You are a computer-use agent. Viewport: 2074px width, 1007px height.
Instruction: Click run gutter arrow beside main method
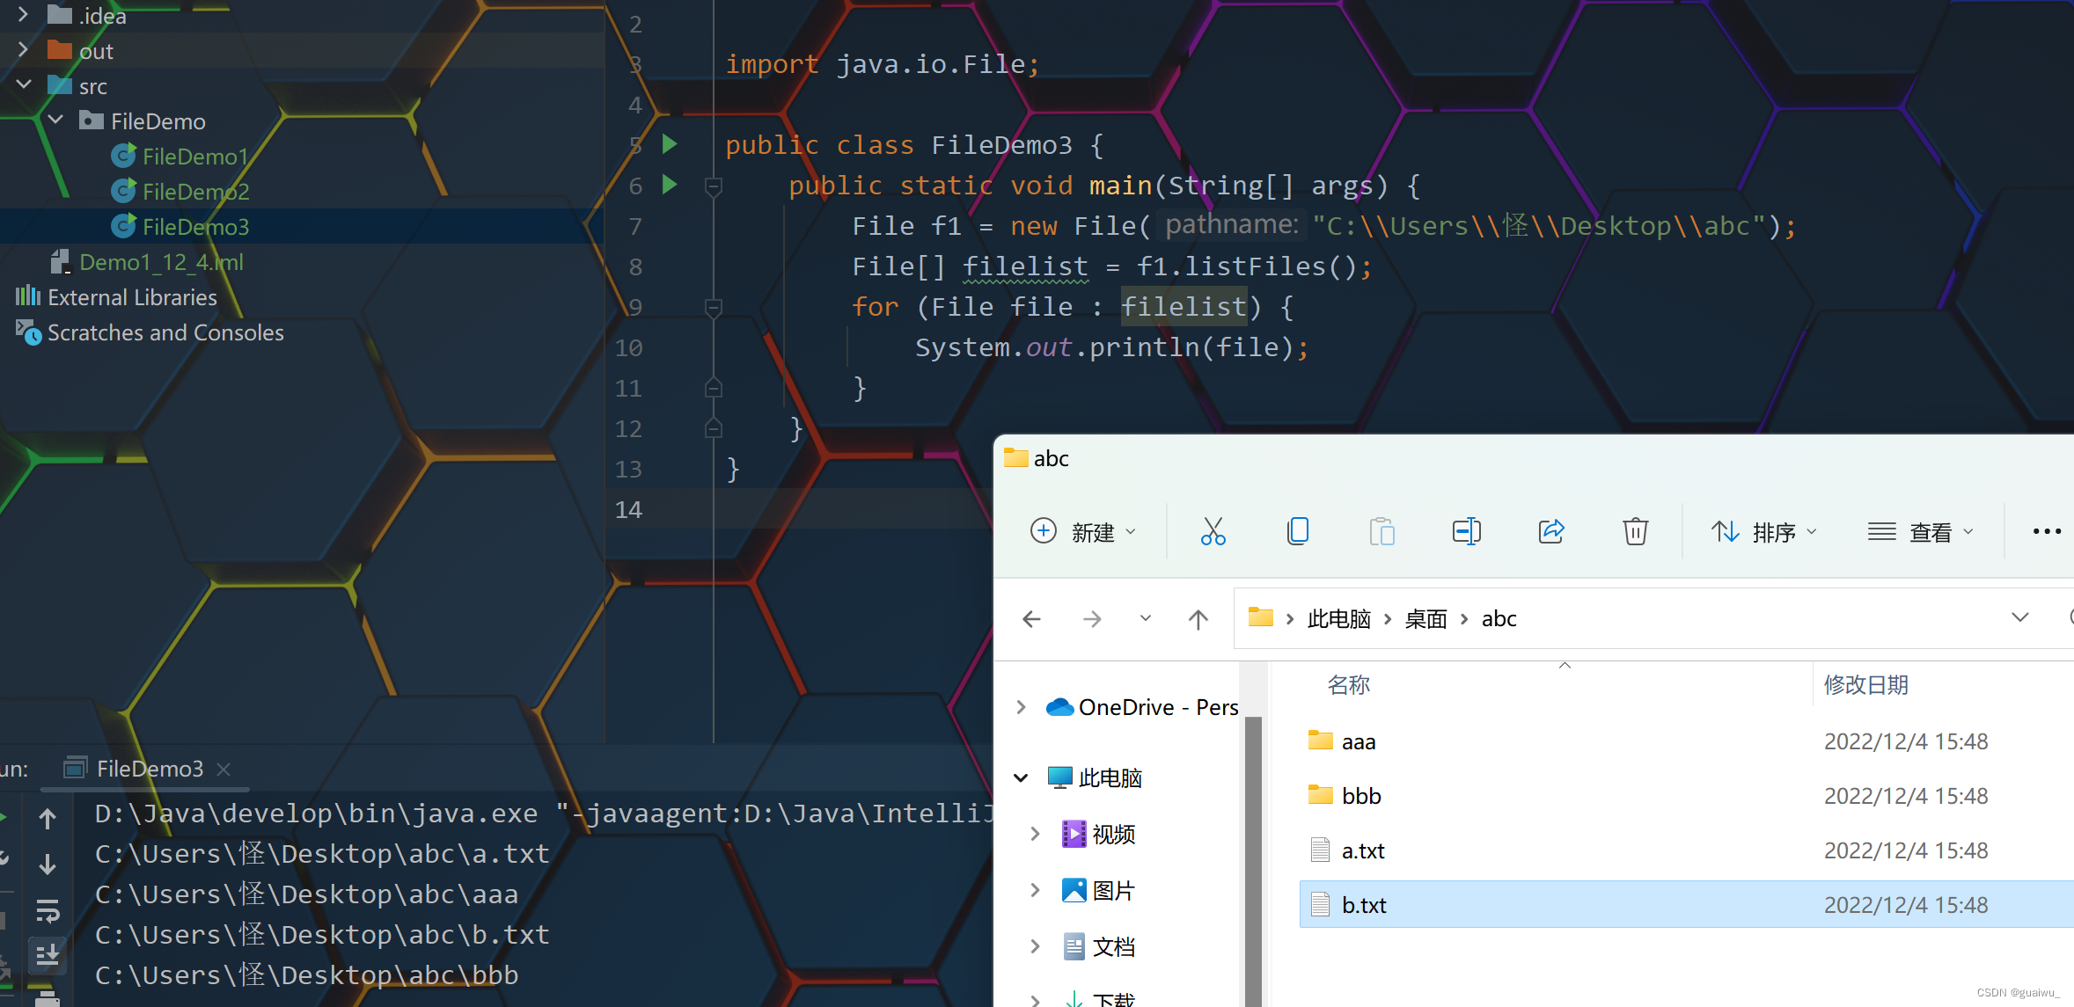[x=670, y=185]
